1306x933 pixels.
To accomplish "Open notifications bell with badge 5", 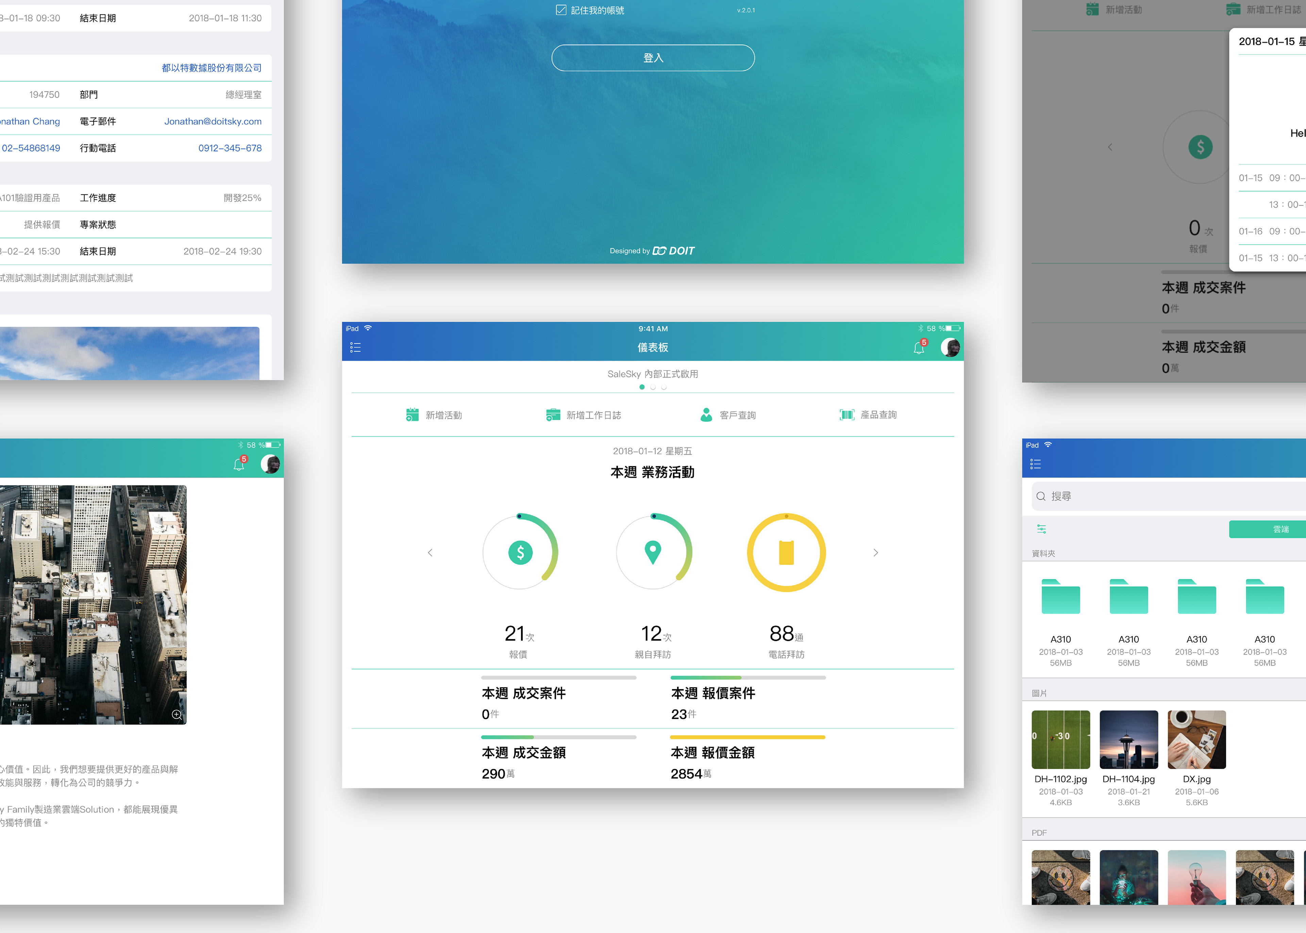I will [919, 348].
